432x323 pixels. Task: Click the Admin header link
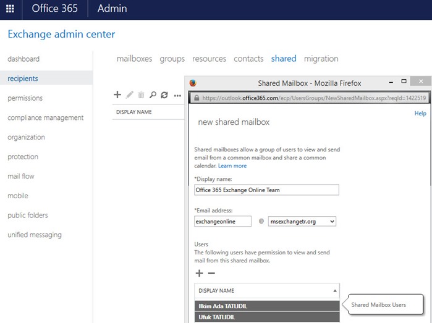coord(112,9)
